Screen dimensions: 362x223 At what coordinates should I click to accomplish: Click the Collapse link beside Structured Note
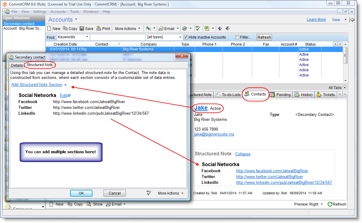243,154
